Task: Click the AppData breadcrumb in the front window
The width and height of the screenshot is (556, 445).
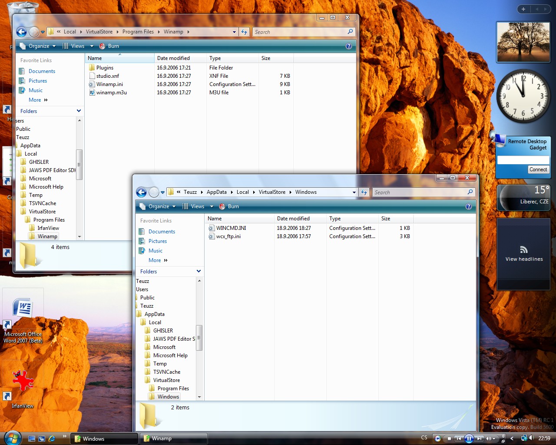Action: tap(216, 192)
